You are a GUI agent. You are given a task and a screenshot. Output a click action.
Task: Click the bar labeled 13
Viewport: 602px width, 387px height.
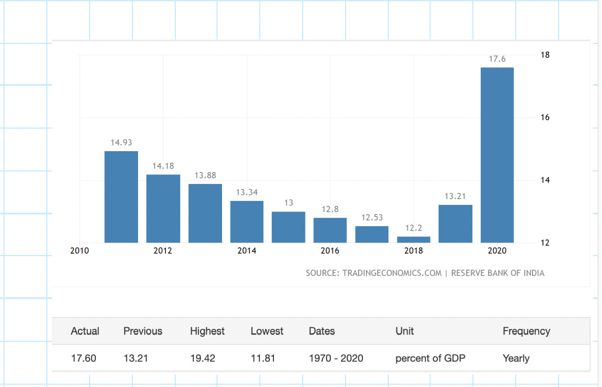[288, 226]
